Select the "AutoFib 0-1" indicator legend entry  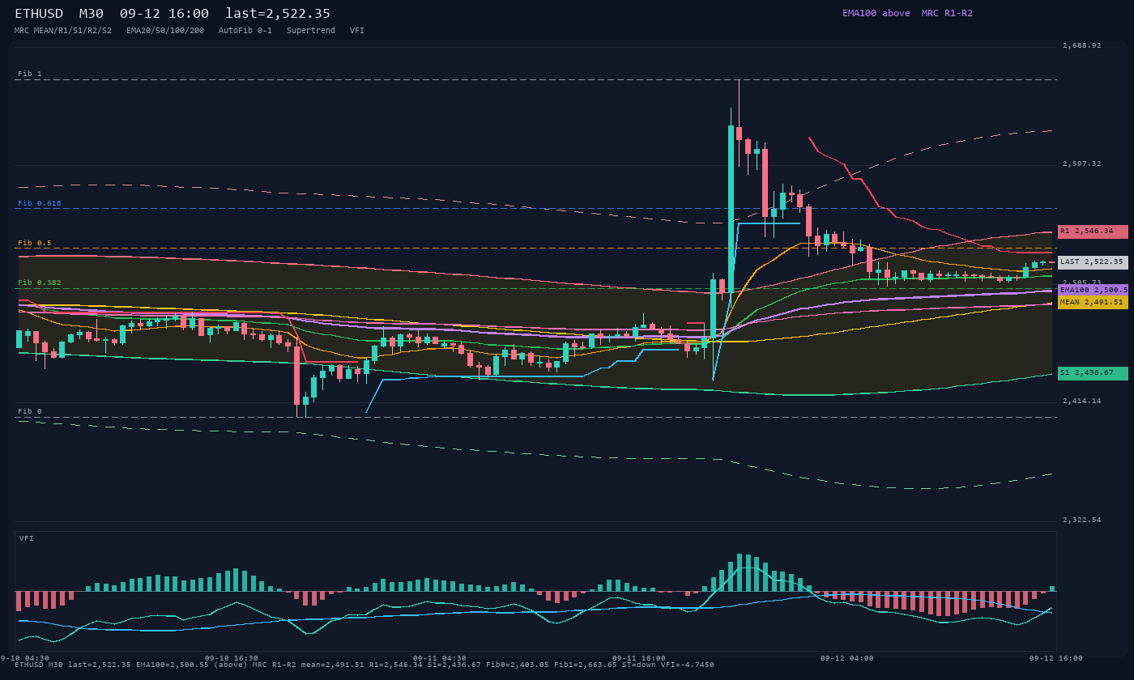click(245, 31)
